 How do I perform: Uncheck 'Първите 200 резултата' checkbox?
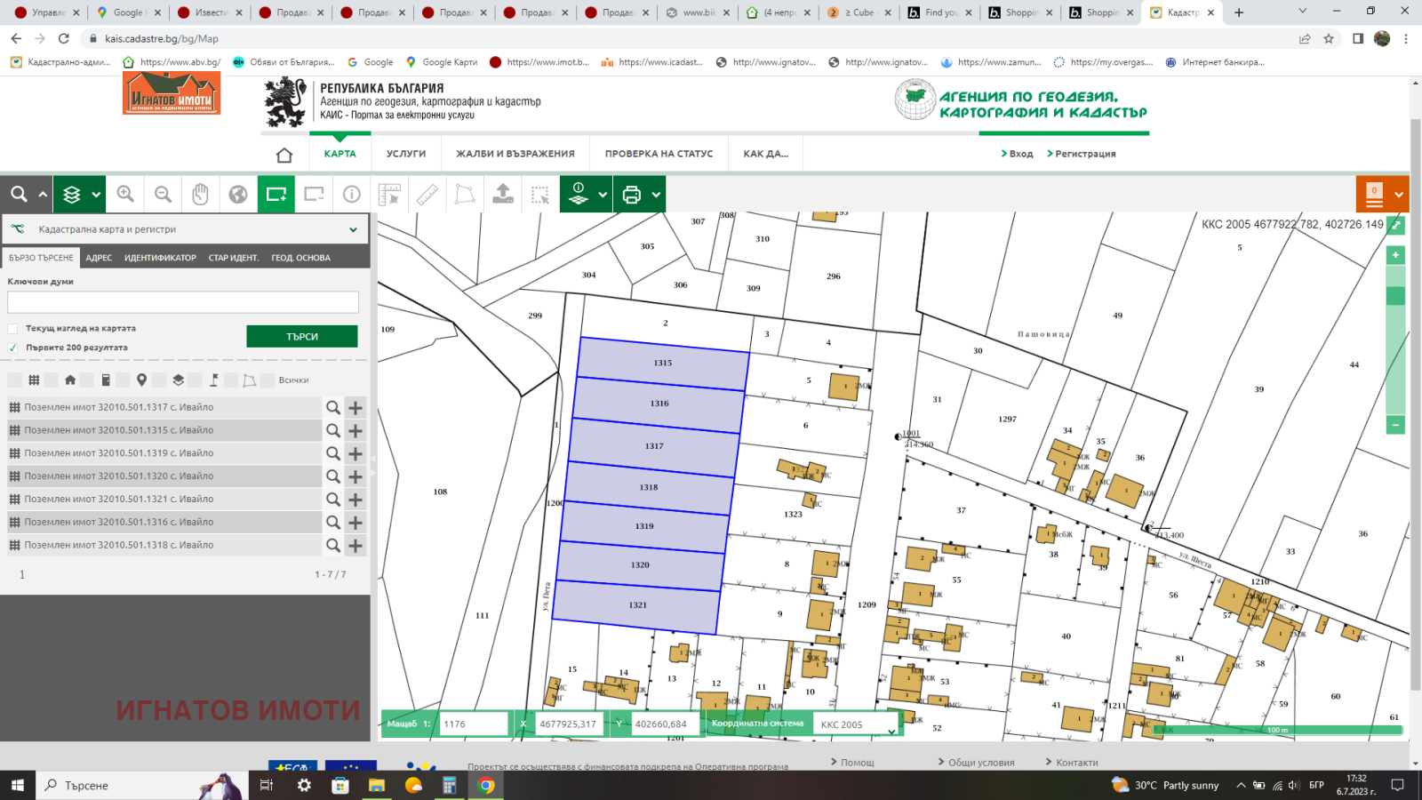tap(13, 348)
